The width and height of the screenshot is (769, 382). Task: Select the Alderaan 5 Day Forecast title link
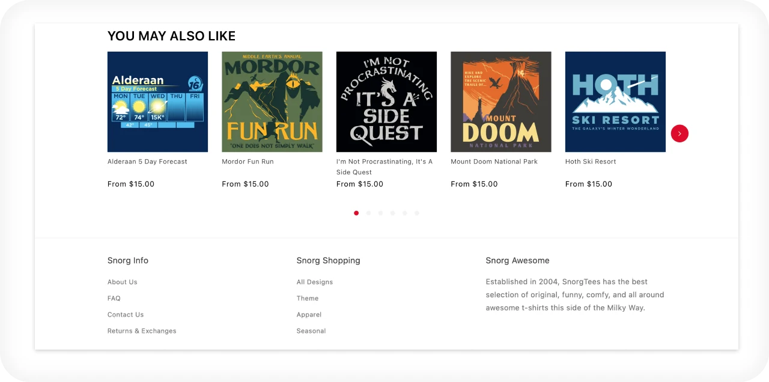(x=147, y=162)
